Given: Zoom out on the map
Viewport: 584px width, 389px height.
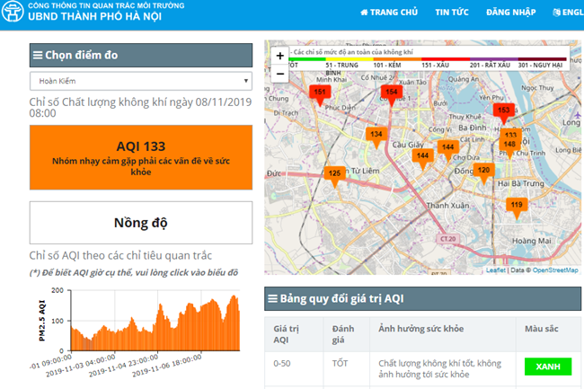Looking at the screenshot, I should pos(280,74).
